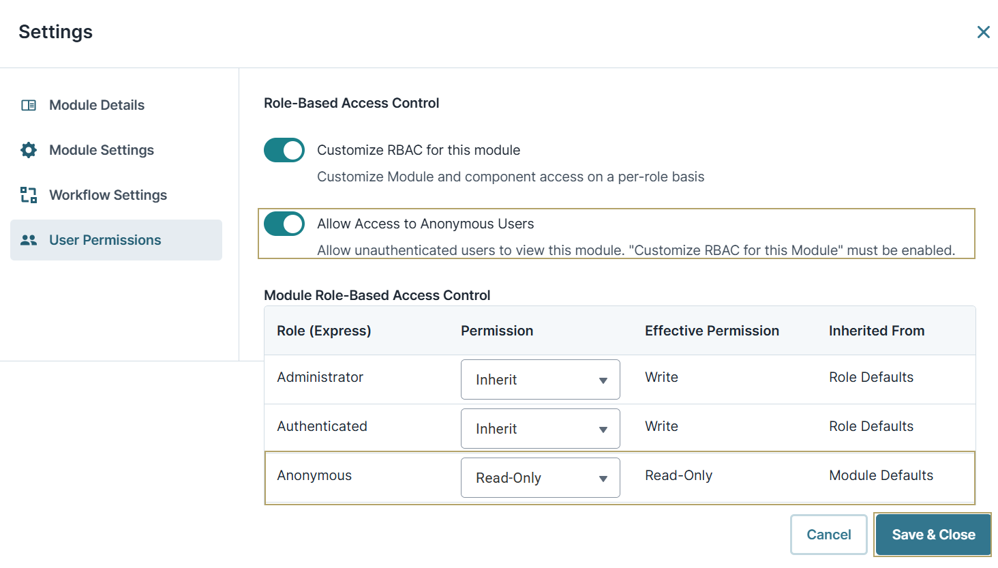
Task: Click the Module Settings gear icon
Action: coord(29,150)
